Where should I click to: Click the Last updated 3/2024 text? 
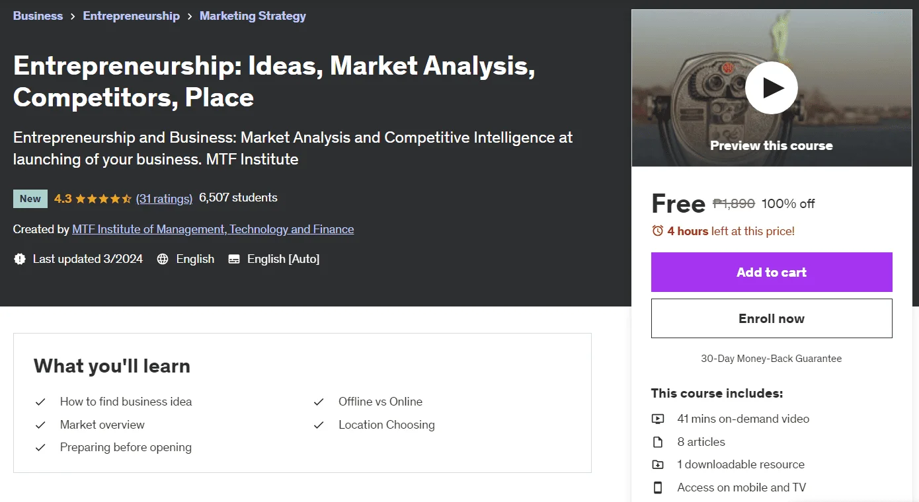(88, 259)
